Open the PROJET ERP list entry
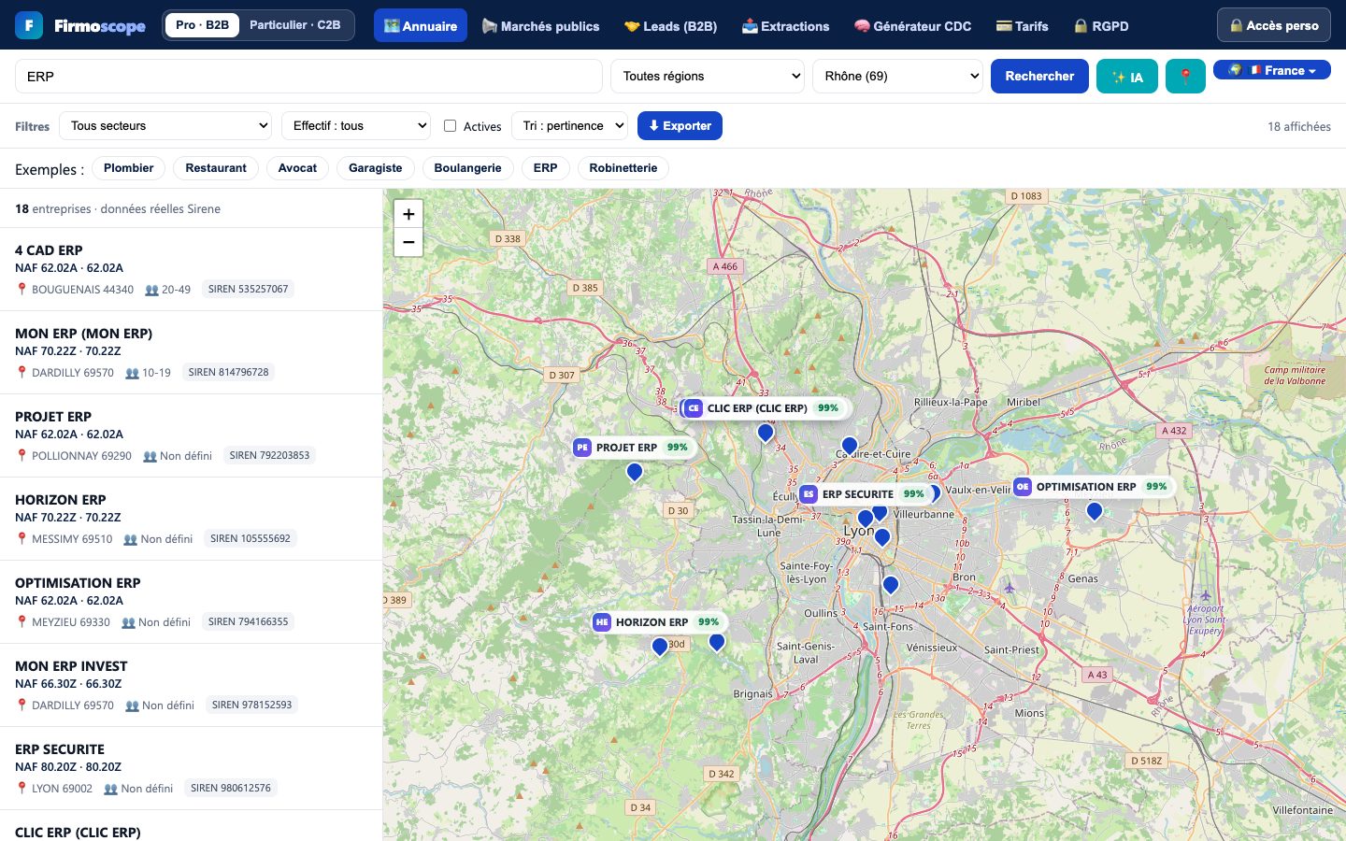The width and height of the screenshot is (1346, 841). pyautogui.click(x=192, y=435)
